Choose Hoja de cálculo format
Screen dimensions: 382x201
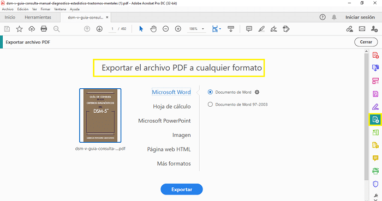[x=172, y=106]
